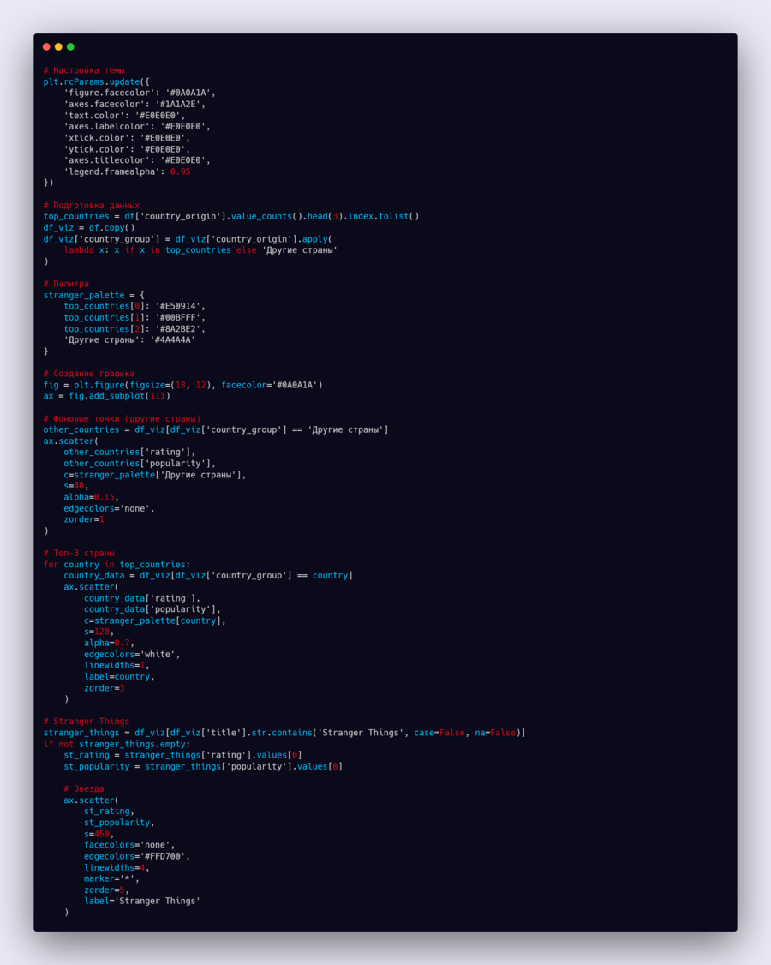
Task: Select the comment '# Палитра'
Action: (x=66, y=284)
